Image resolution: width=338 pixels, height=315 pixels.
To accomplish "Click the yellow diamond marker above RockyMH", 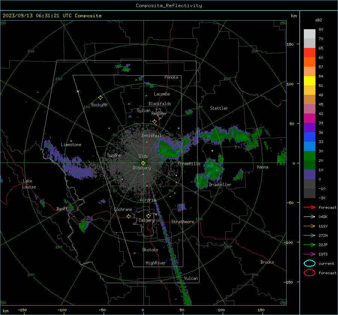I will click(x=100, y=98).
